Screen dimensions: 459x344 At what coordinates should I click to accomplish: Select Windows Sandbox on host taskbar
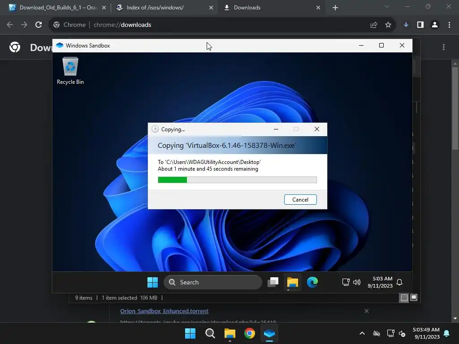click(x=269, y=333)
